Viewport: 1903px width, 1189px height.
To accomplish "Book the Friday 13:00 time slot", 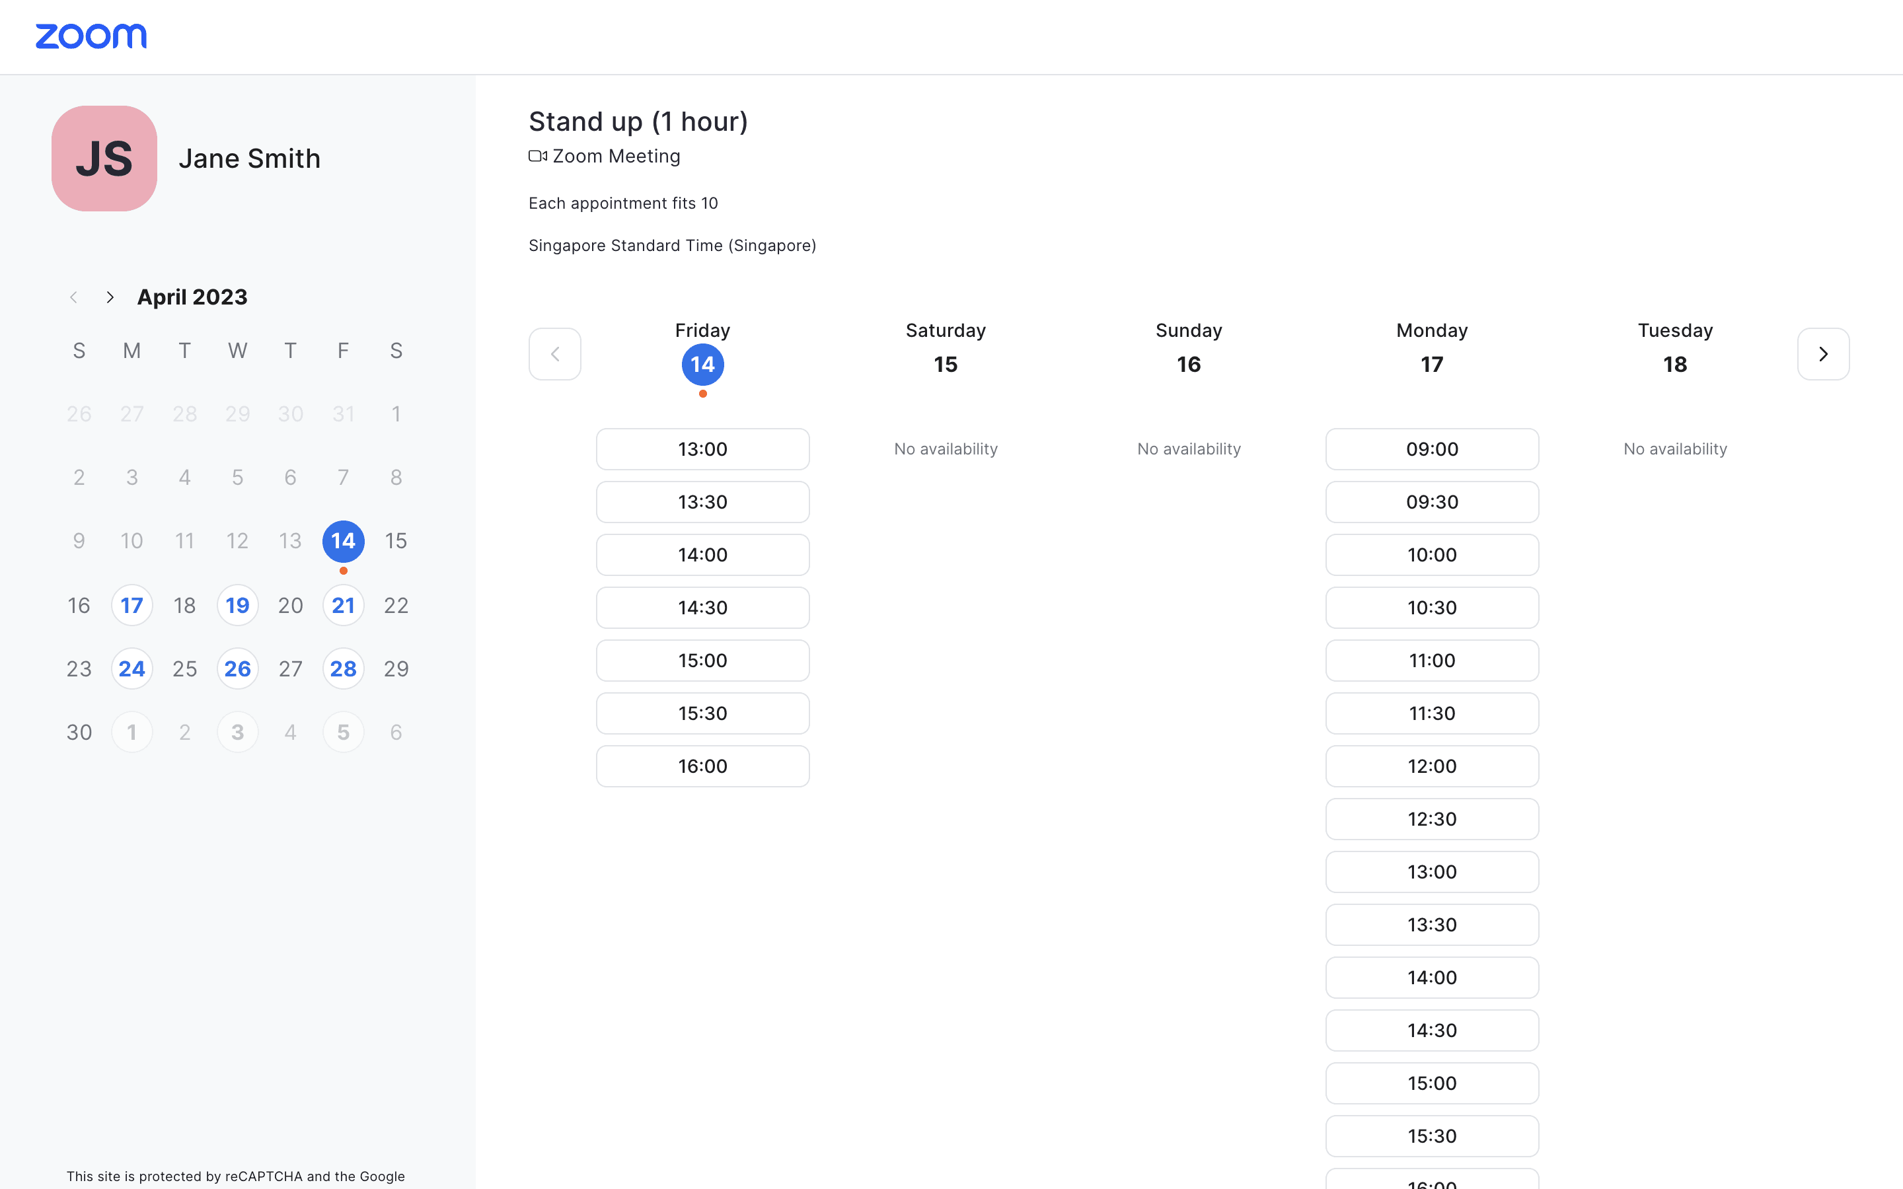I will 702,449.
